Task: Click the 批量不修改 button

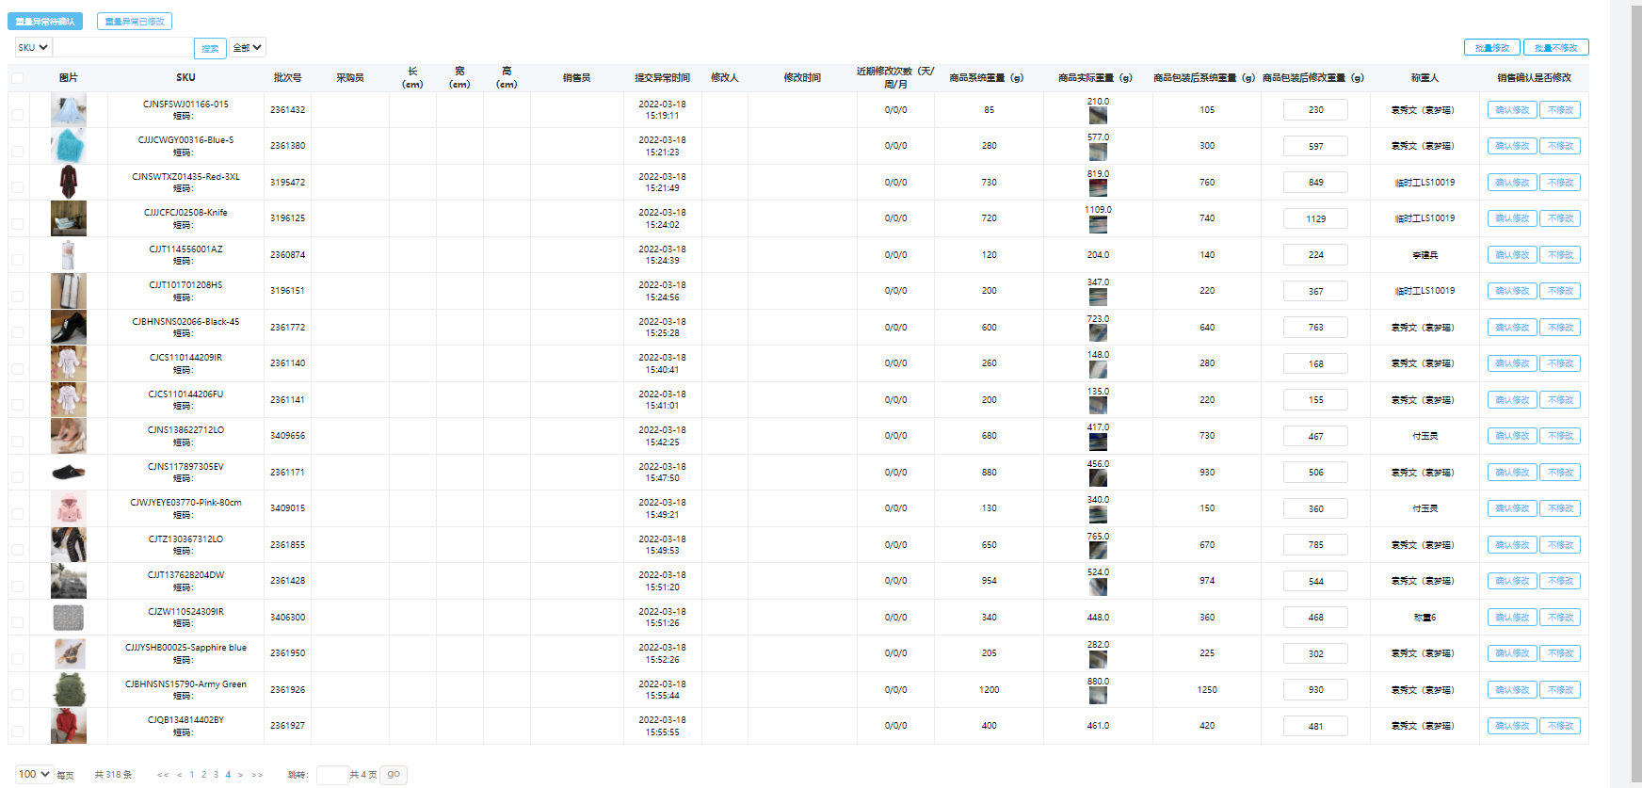Action: (1556, 47)
